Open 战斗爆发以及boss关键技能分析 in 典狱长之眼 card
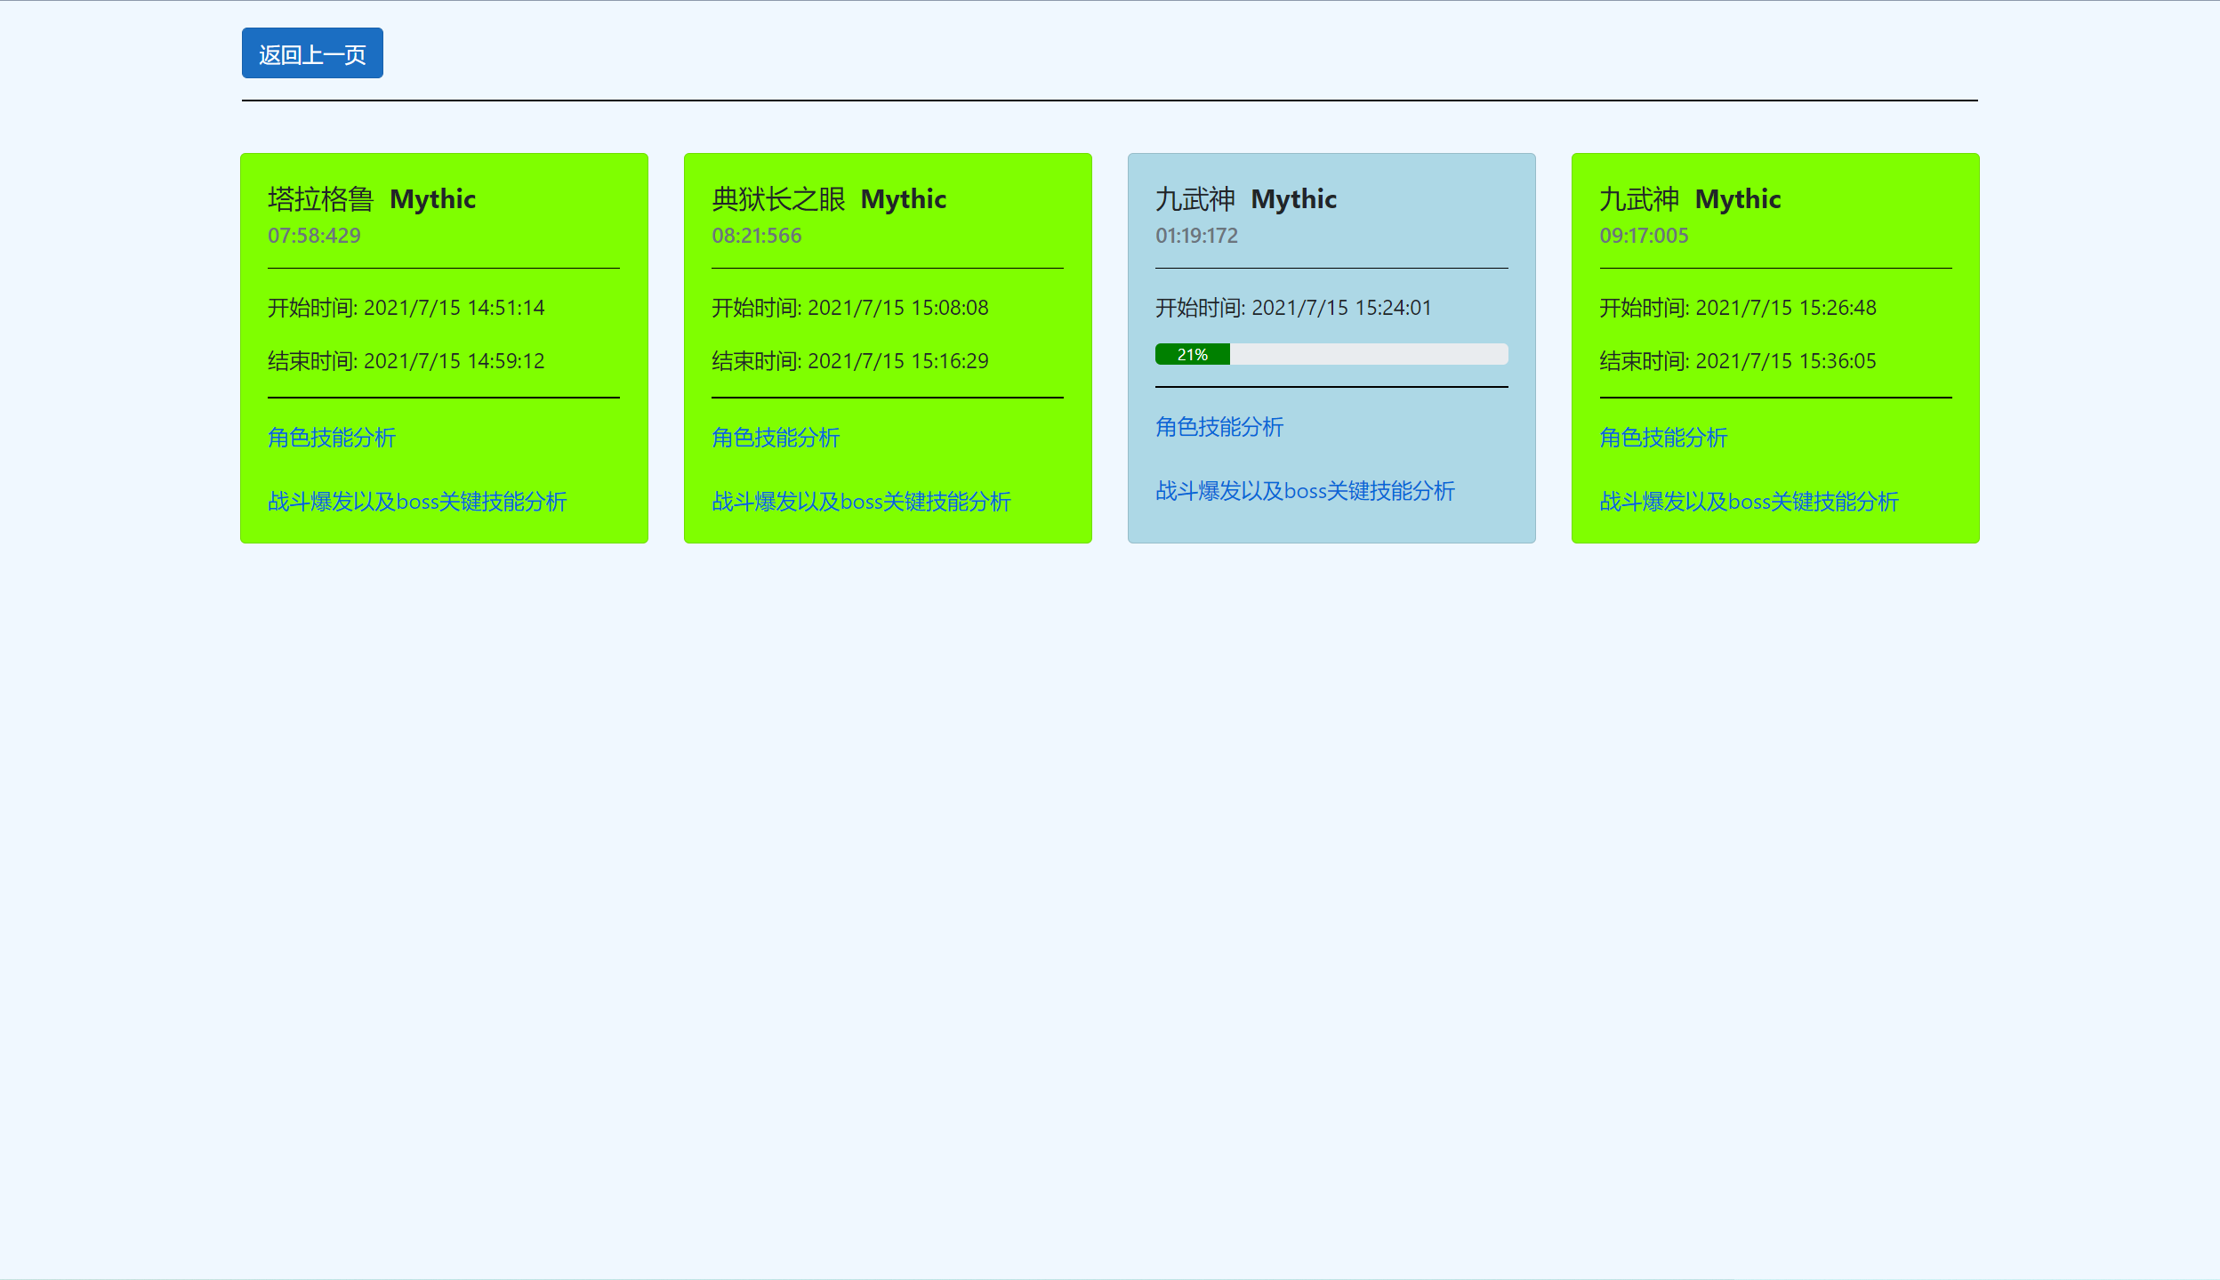The image size is (2220, 1280). pyautogui.click(x=861, y=502)
